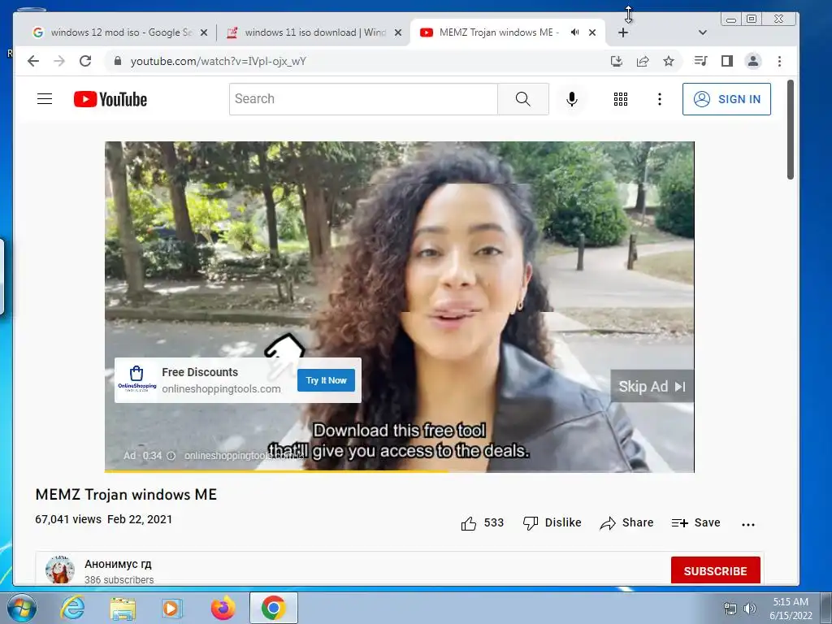Open the media controls icon in Chrome toolbar

[700, 61]
